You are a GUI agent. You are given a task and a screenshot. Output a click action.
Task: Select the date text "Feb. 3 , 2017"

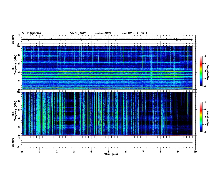click(77, 33)
